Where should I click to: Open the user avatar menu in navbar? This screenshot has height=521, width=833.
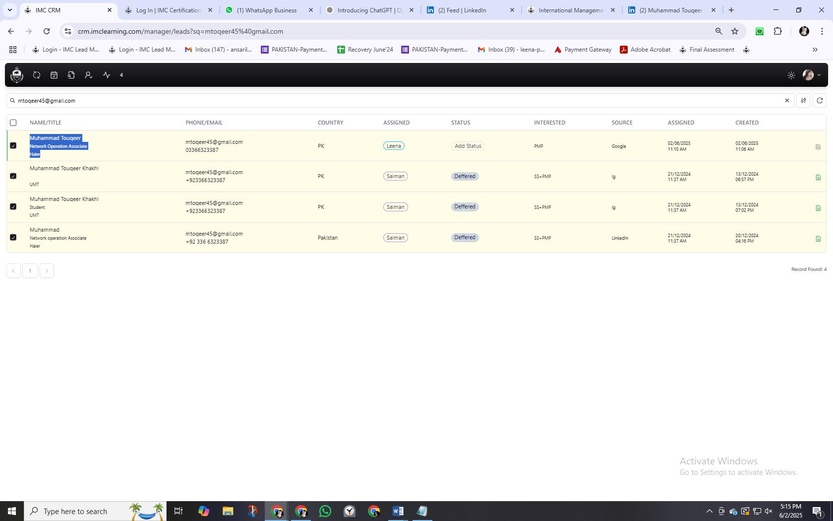tap(811, 75)
